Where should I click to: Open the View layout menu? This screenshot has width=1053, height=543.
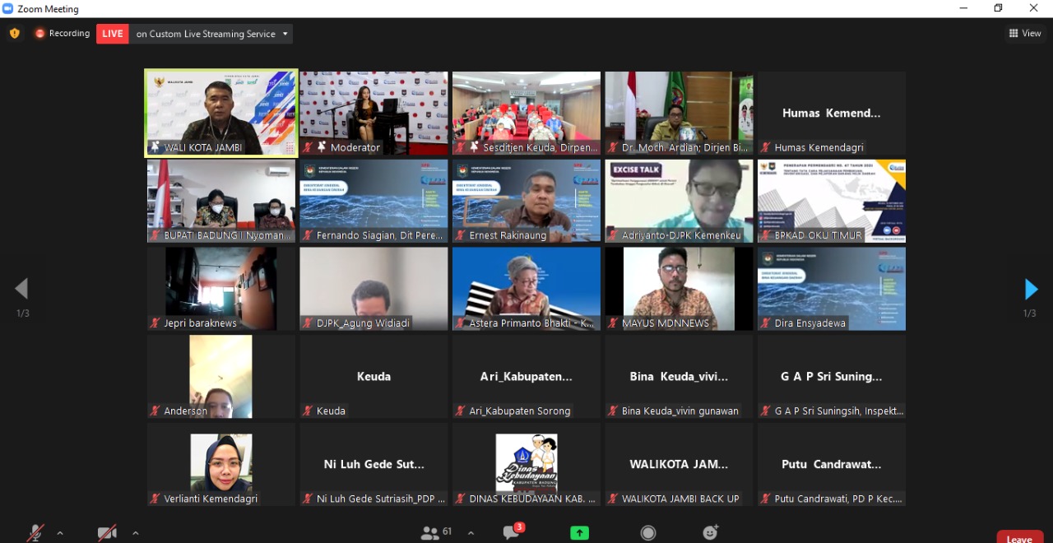point(1025,34)
